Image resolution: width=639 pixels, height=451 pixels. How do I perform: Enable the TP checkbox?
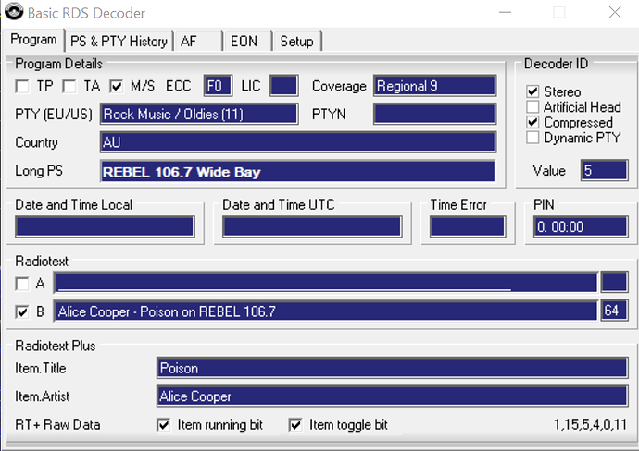[23, 87]
